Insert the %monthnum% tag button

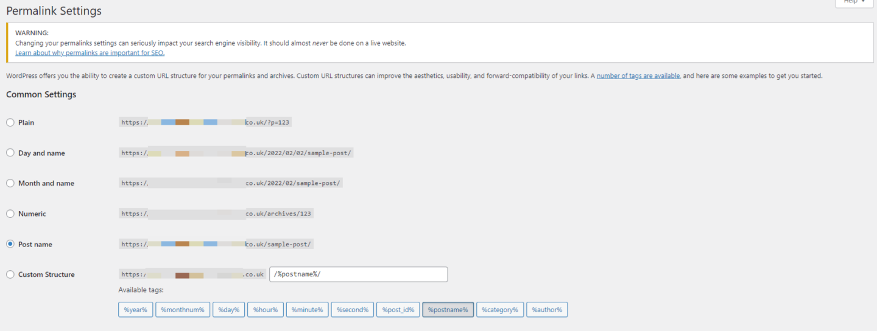pos(183,310)
